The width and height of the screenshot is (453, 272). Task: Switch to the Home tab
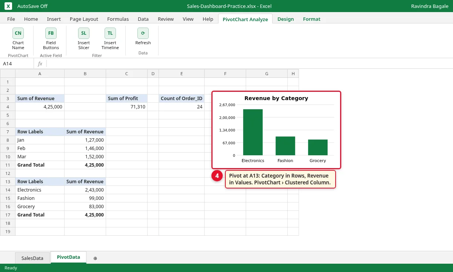(31, 19)
